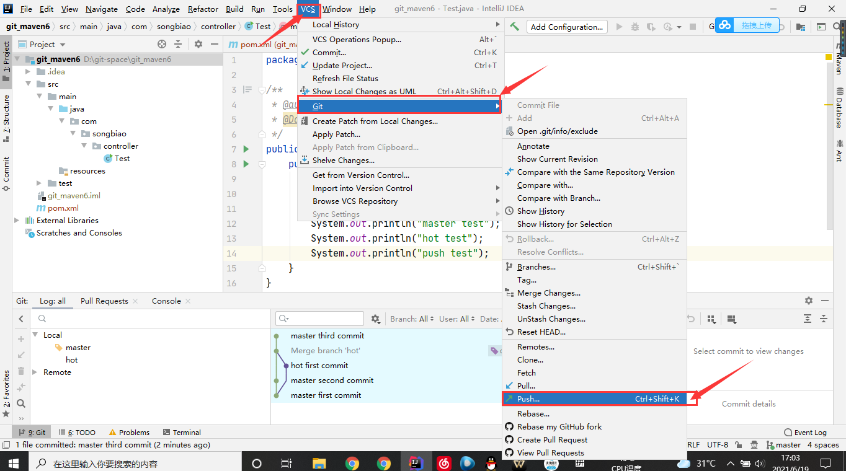This screenshot has width=846, height=471.
Task: Open the run profiler dropdown arrow
Action: (x=679, y=27)
